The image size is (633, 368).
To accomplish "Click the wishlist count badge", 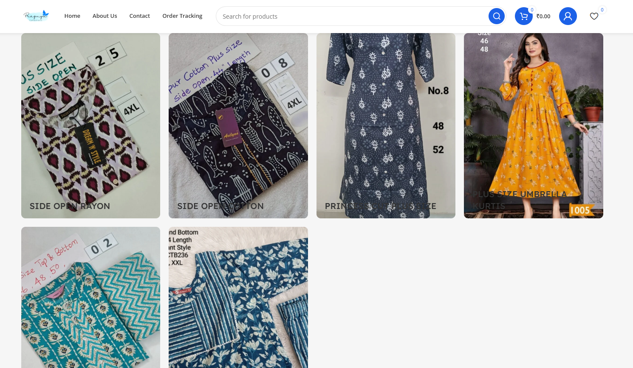I will pos(602,10).
